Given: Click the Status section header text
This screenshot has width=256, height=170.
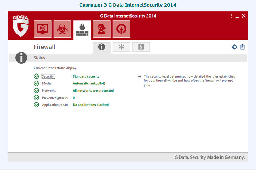Looking at the screenshot, I should (x=39, y=58).
